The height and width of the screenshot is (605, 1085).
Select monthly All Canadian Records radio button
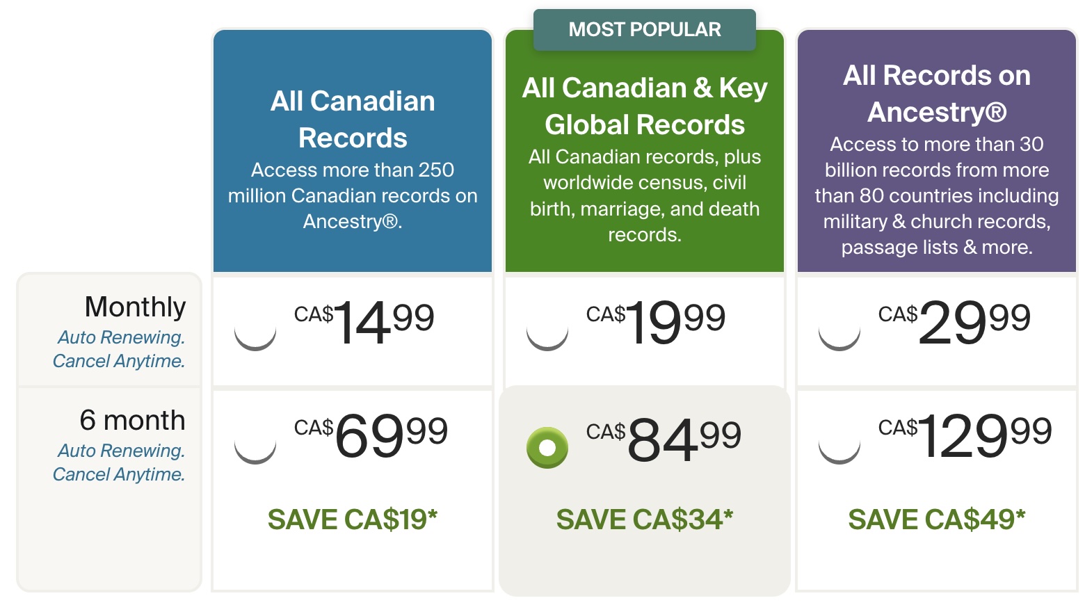point(255,330)
